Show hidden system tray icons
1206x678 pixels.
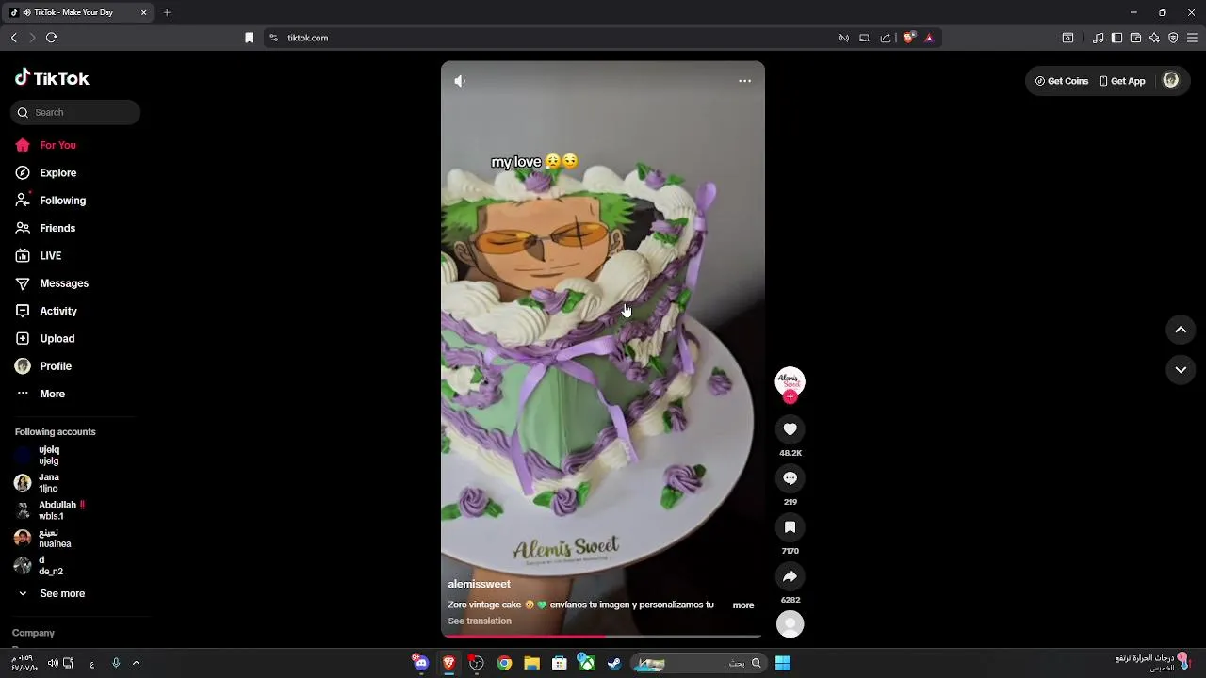pos(136,663)
